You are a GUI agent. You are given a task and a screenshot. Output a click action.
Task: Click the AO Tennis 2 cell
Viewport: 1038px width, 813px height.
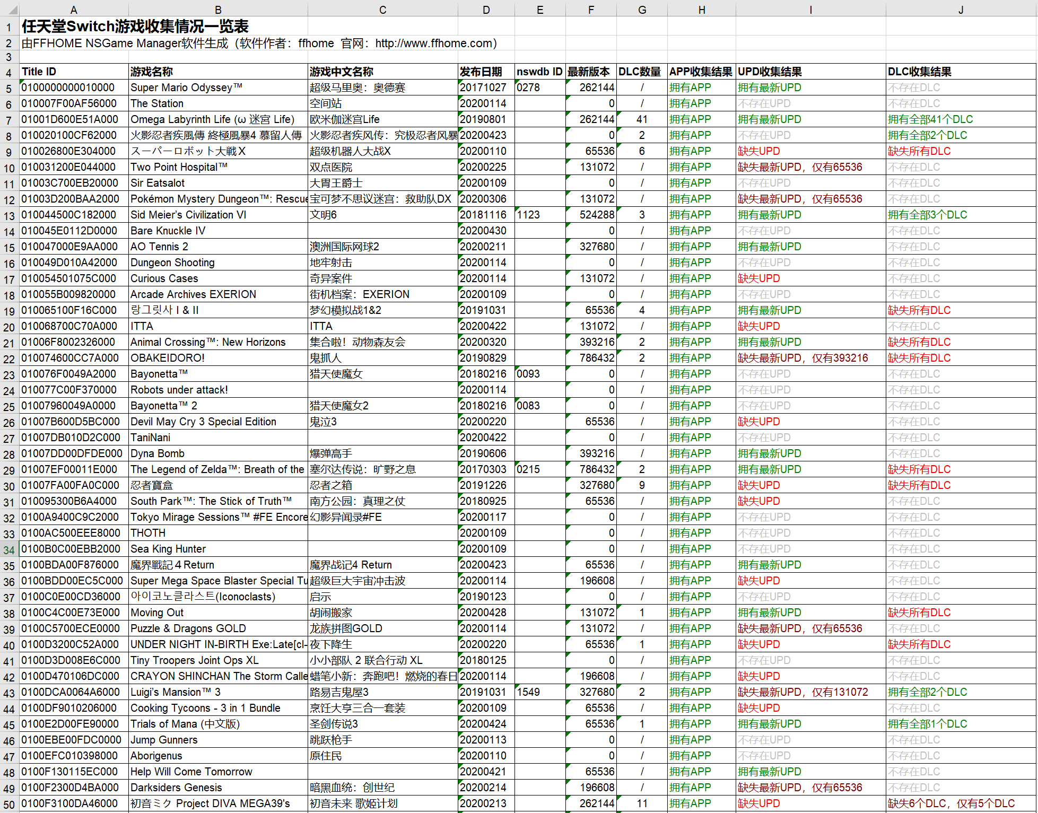[219, 247]
